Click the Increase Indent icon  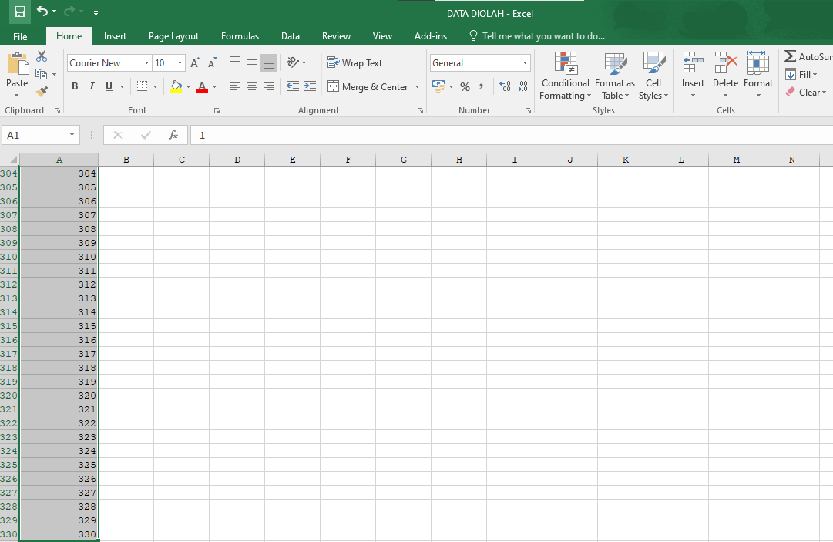click(x=310, y=87)
